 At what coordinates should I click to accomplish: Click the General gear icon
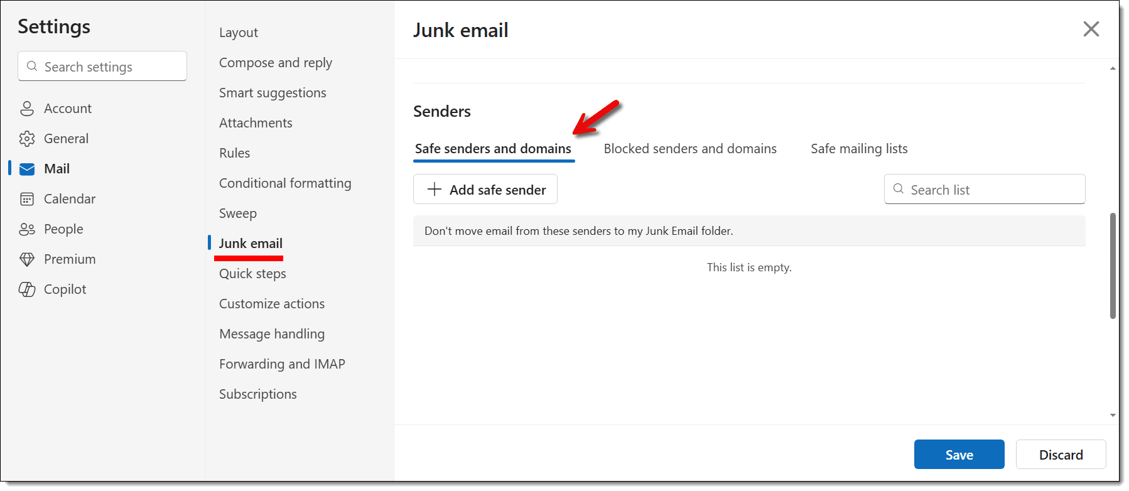[27, 139]
